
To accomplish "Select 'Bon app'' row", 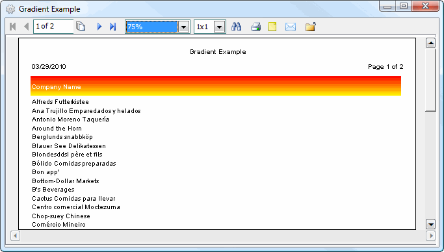I will [46, 172].
